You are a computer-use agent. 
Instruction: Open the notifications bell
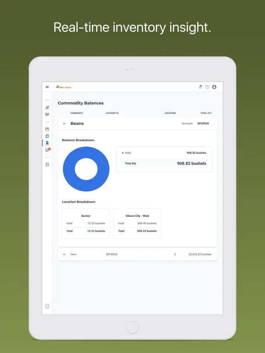coord(200,87)
